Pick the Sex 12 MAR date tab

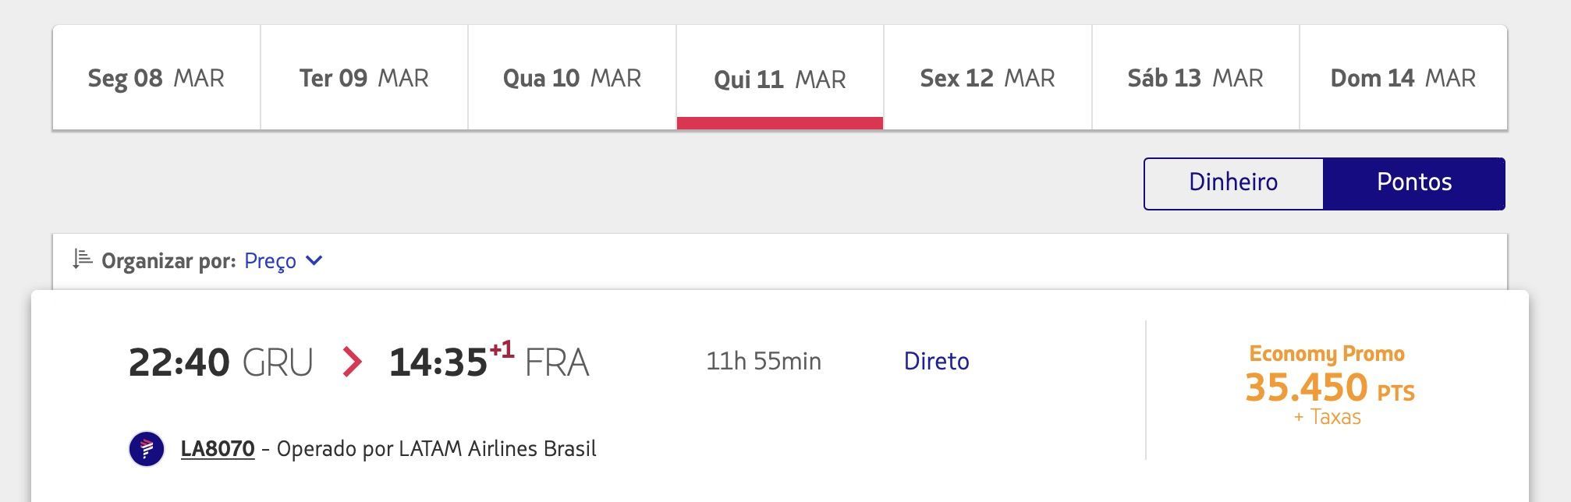[988, 77]
